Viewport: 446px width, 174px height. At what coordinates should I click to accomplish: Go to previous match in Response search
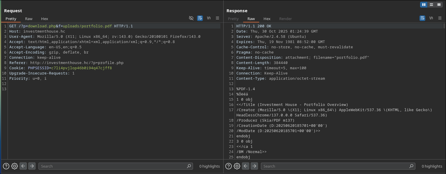246,166
